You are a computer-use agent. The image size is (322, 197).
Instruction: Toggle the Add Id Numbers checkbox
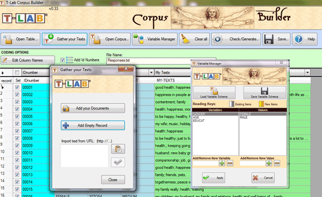tap(63, 60)
